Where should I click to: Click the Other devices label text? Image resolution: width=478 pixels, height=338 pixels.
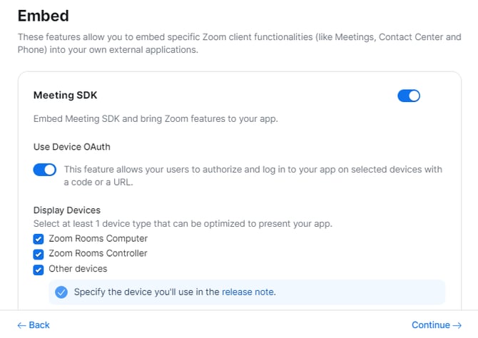[x=78, y=270]
